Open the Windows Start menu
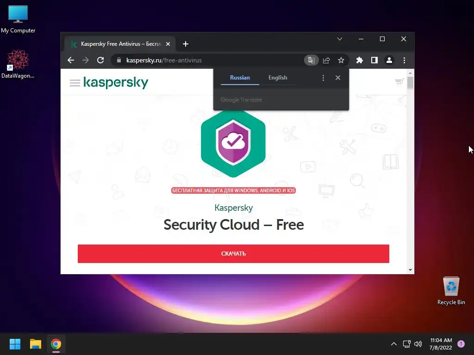This screenshot has width=474, height=355. 15,344
